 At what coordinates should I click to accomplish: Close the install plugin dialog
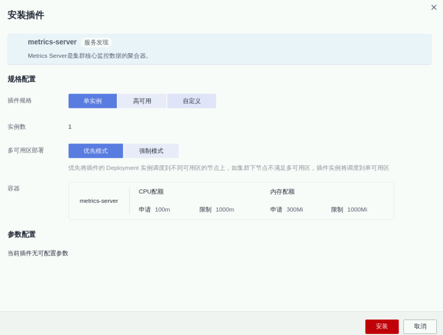tap(434, 7)
